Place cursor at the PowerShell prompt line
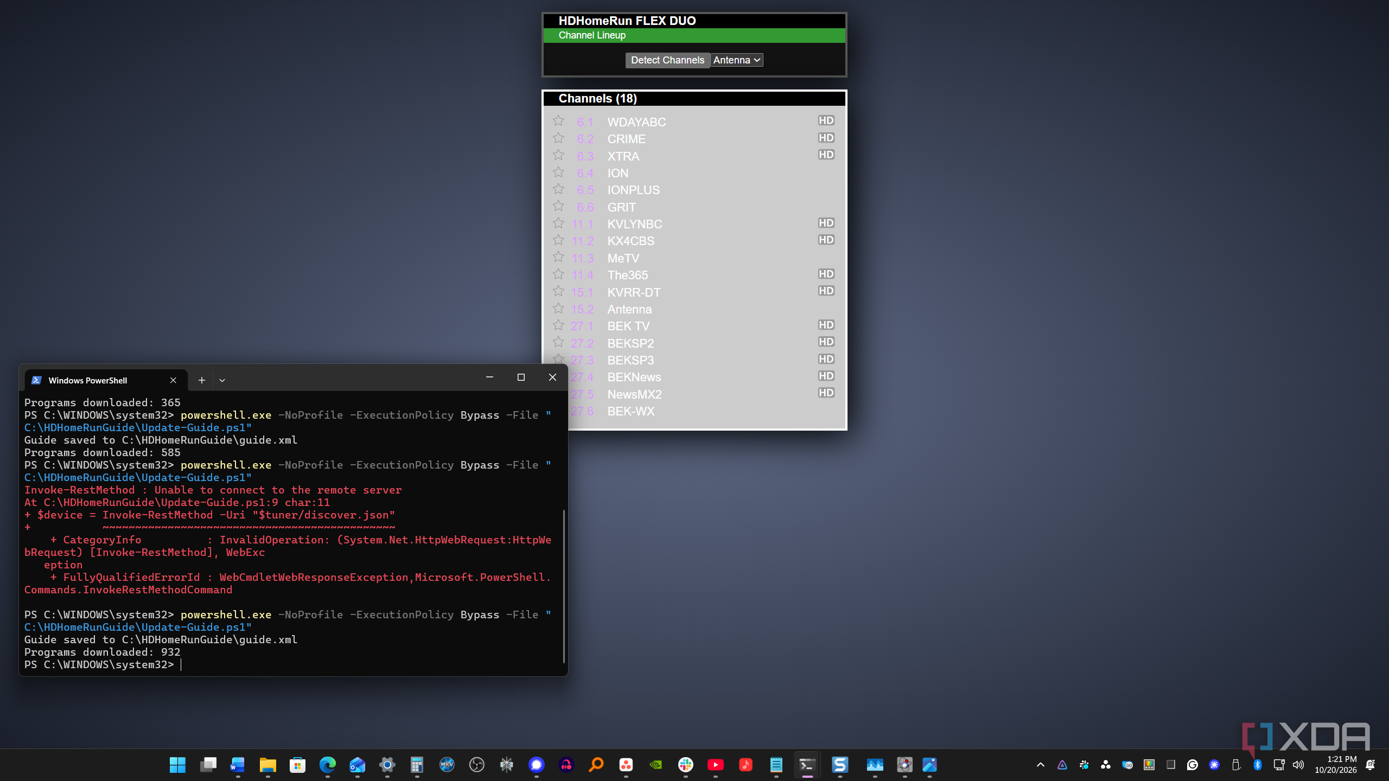Viewport: 1389px width, 781px height. 181,664
